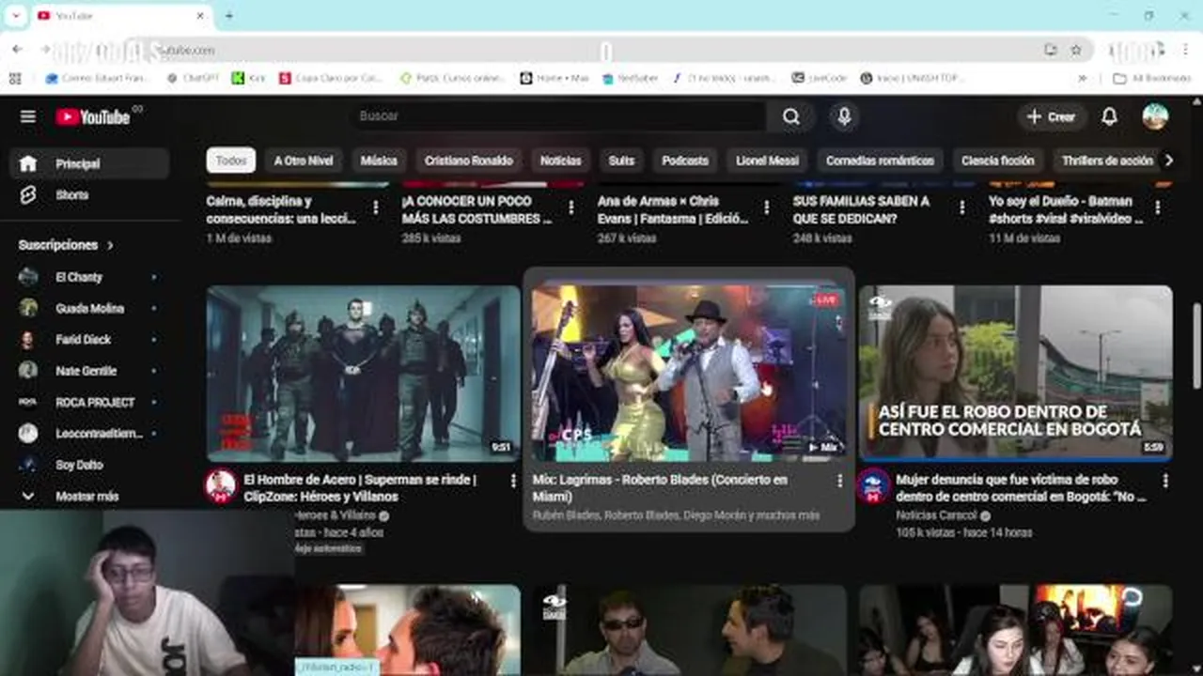
Task: Open the ChatGPT bookmark
Action: click(x=193, y=78)
